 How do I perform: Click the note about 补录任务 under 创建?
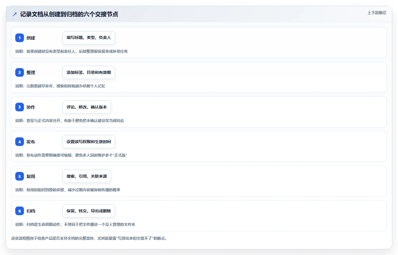(x=71, y=51)
